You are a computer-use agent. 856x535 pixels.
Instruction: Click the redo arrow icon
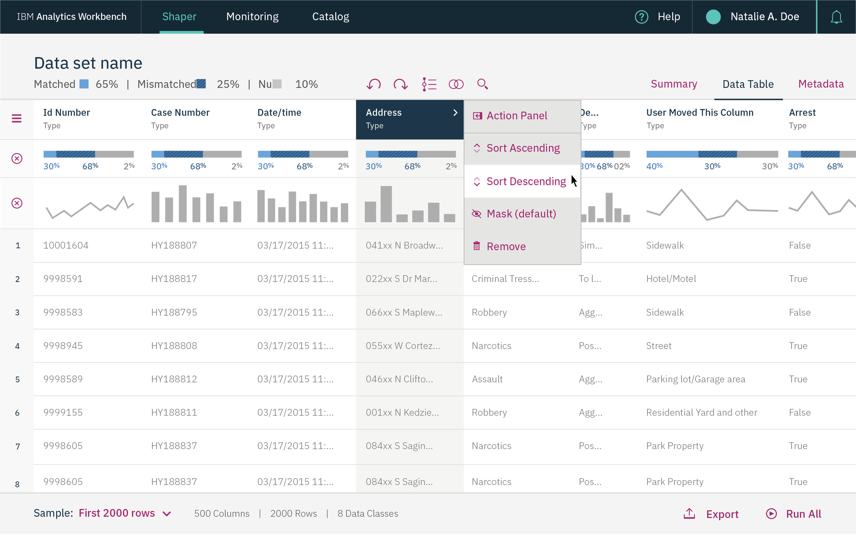point(401,84)
